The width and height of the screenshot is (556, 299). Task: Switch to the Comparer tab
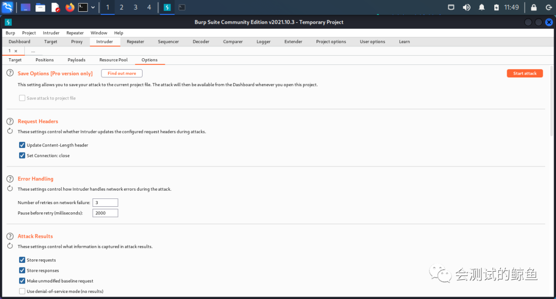(233, 42)
